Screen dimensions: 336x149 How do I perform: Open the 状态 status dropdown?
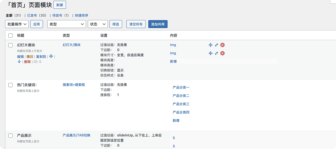pos(97,24)
